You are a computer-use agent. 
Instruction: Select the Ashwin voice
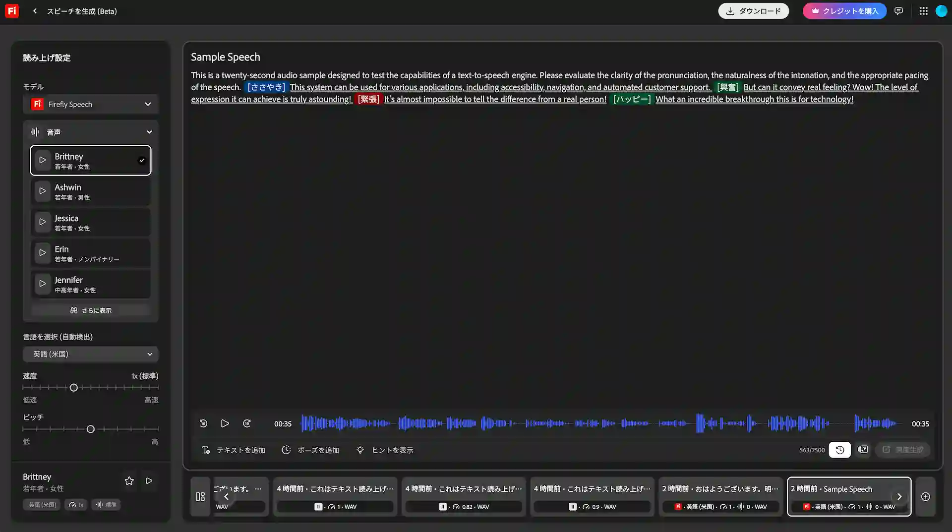point(91,191)
